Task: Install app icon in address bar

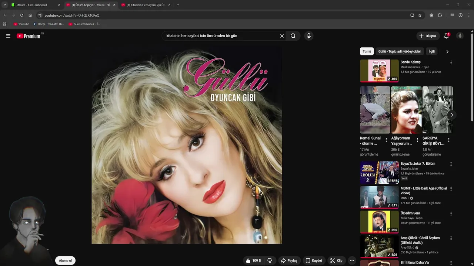Action: coord(412,15)
